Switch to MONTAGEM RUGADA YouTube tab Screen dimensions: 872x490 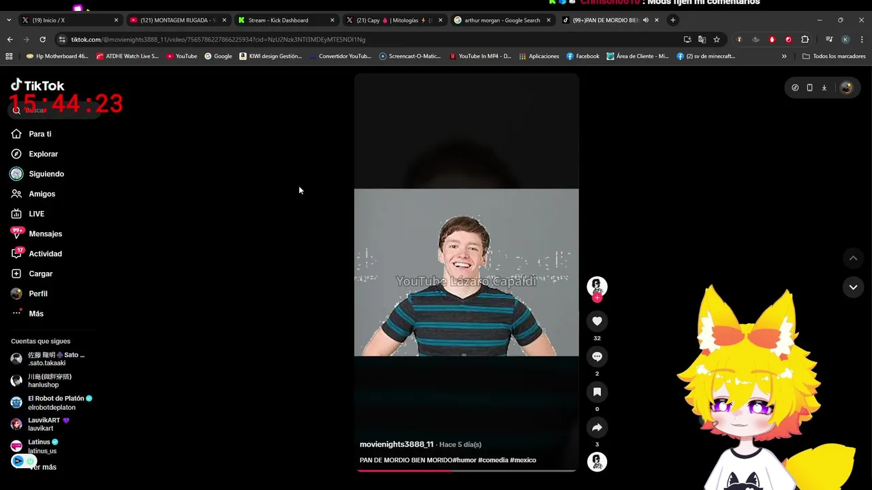pos(177,20)
